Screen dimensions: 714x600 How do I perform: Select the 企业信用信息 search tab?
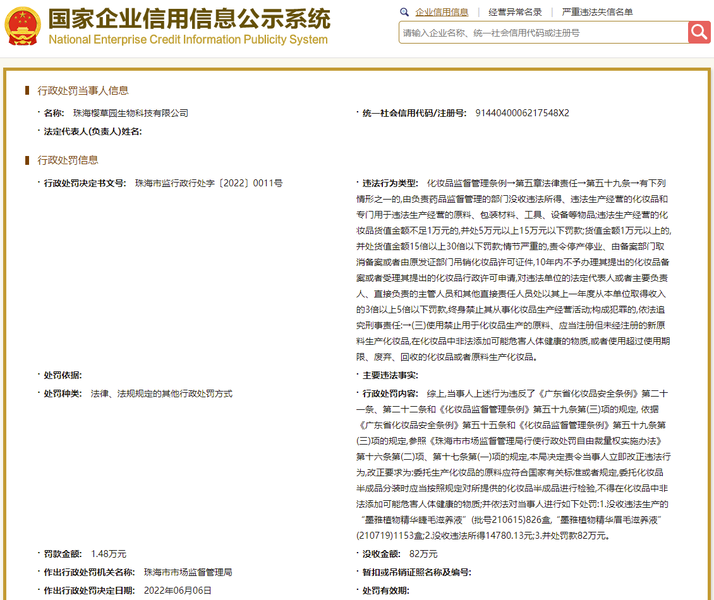point(442,12)
